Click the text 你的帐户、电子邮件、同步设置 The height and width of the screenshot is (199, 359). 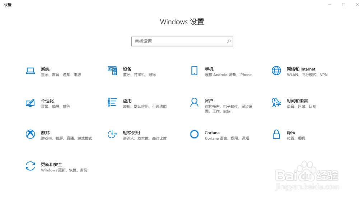click(x=229, y=109)
